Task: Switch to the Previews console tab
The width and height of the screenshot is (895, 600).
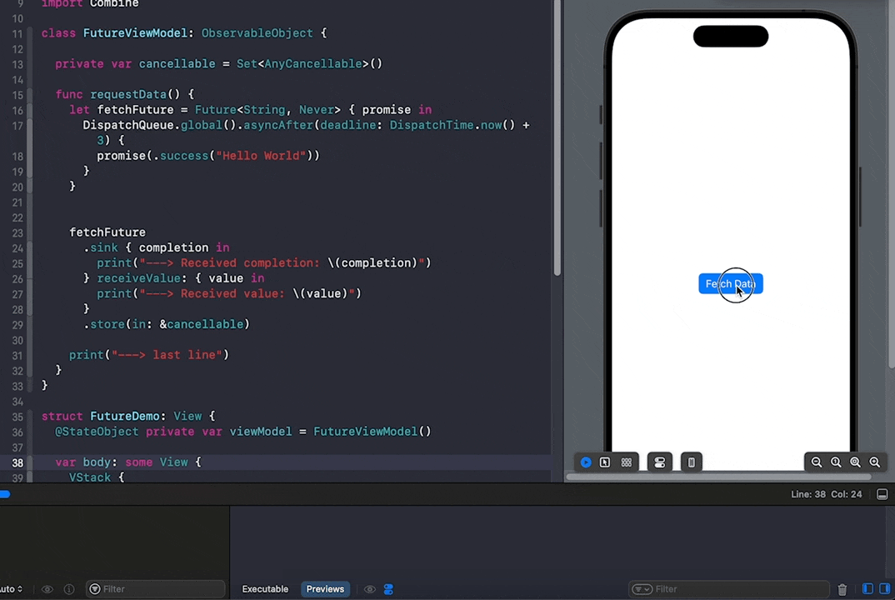Action: (325, 589)
